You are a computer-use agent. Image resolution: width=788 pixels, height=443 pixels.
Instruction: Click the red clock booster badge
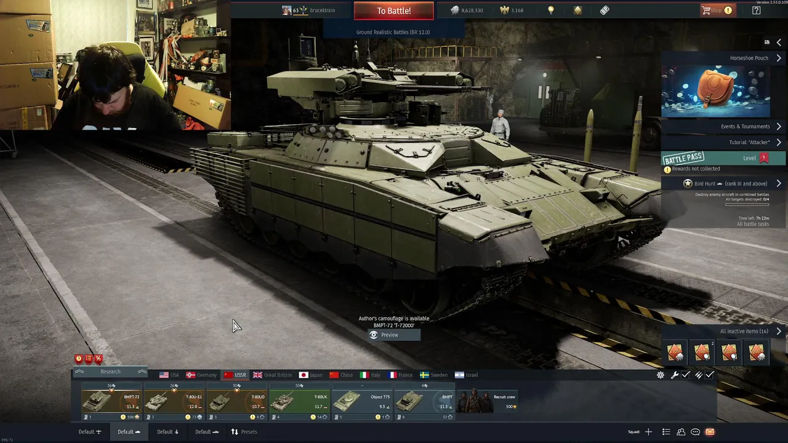click(79, 359)
